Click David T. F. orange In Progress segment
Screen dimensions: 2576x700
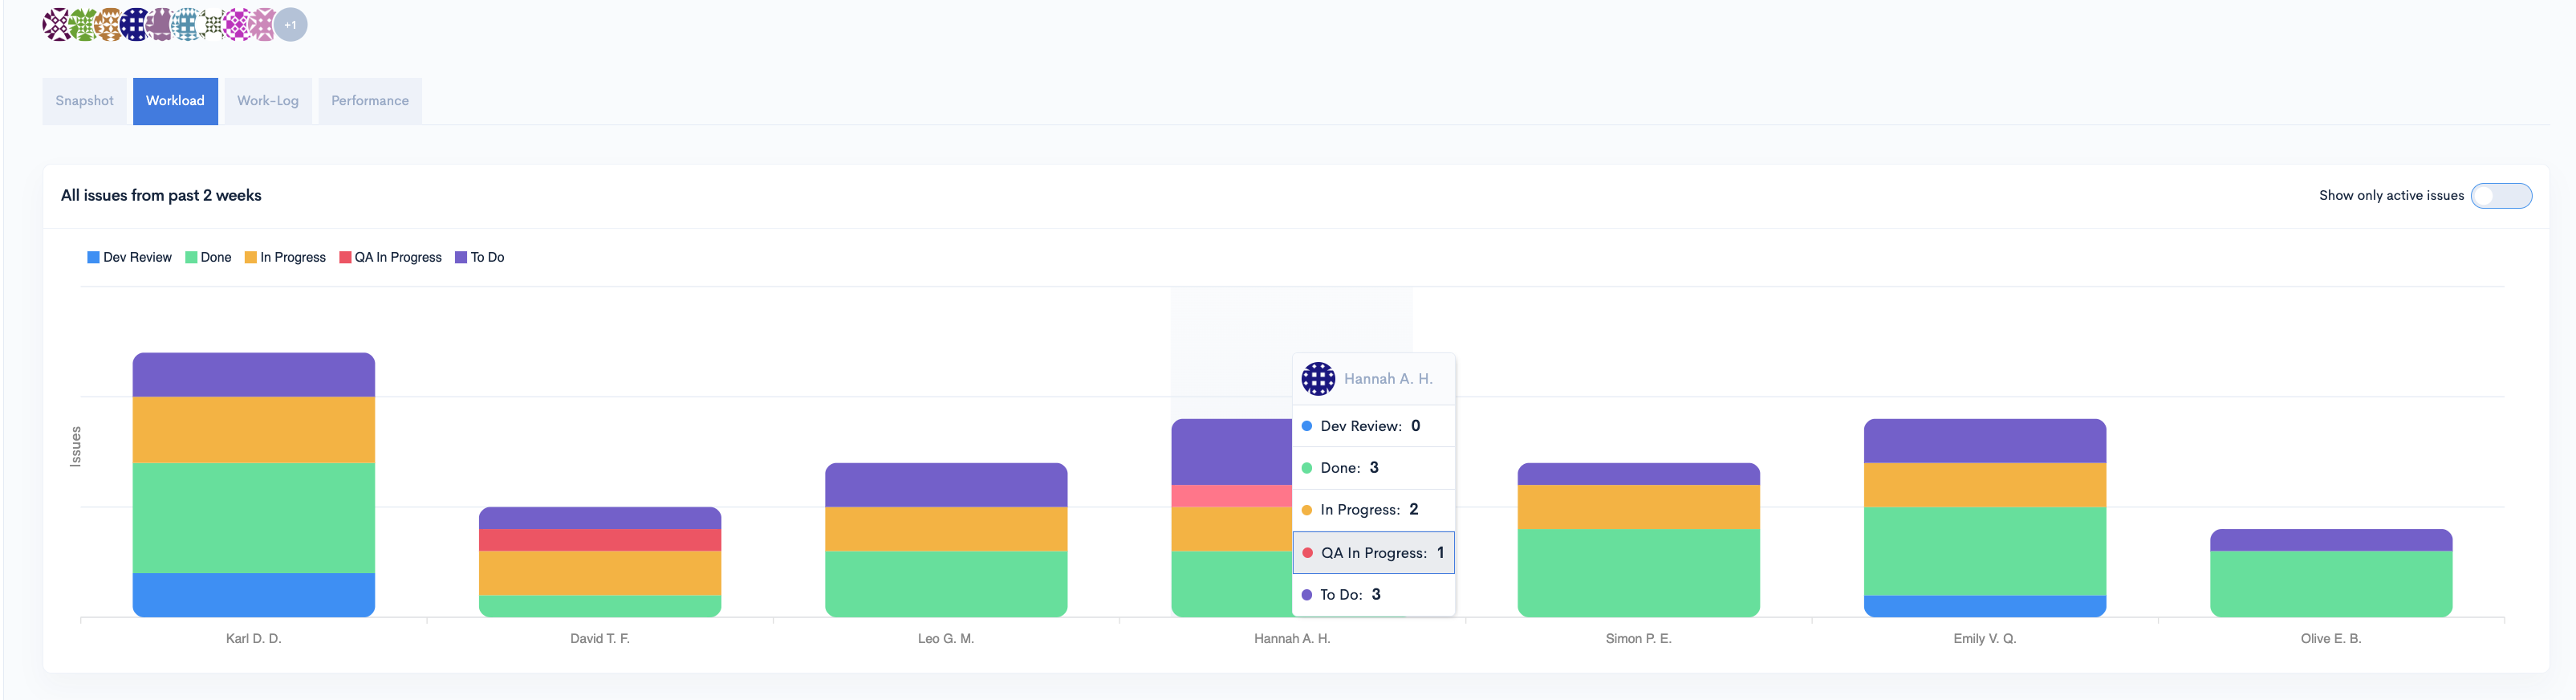coord(600,573)
